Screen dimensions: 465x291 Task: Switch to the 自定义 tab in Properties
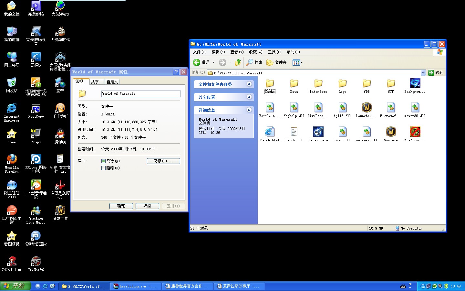pyautogui.click(x=112, y=82)
